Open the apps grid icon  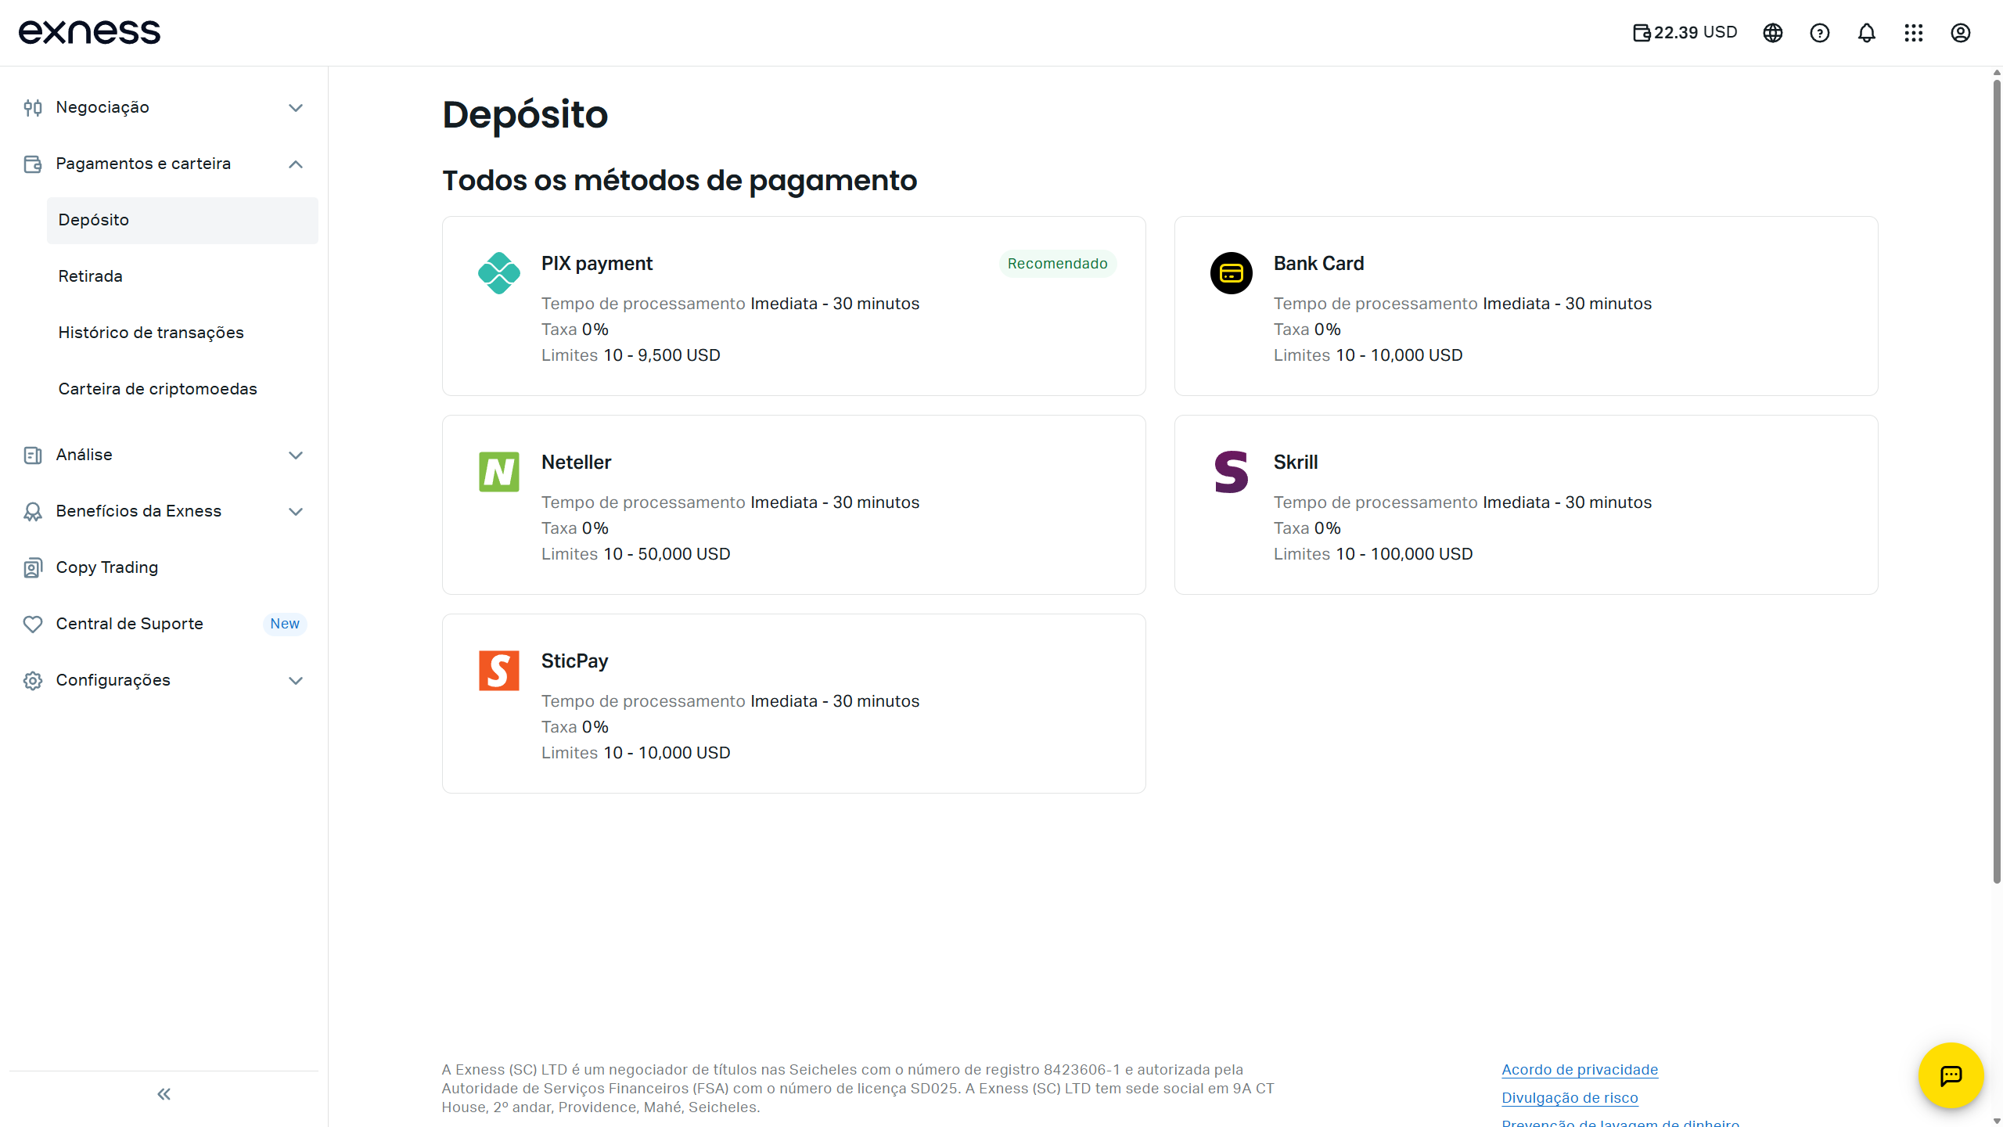click(x=1914, y=33)
